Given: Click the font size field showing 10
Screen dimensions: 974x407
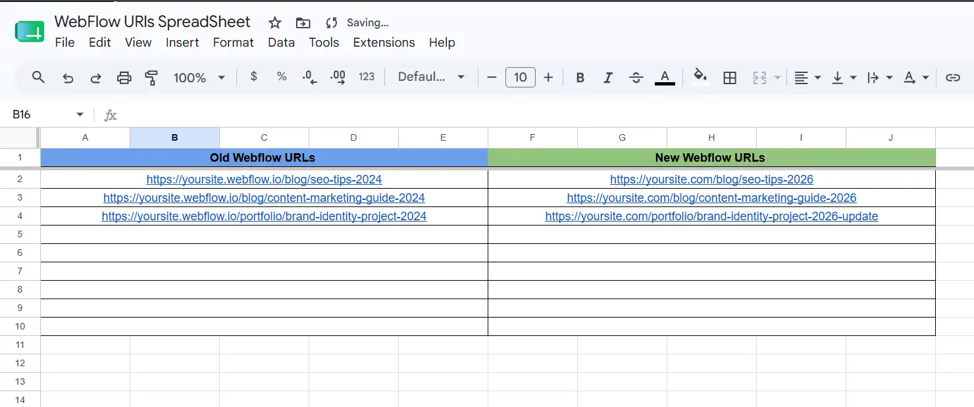Looking at the screenshot, I should click(520, 78).
